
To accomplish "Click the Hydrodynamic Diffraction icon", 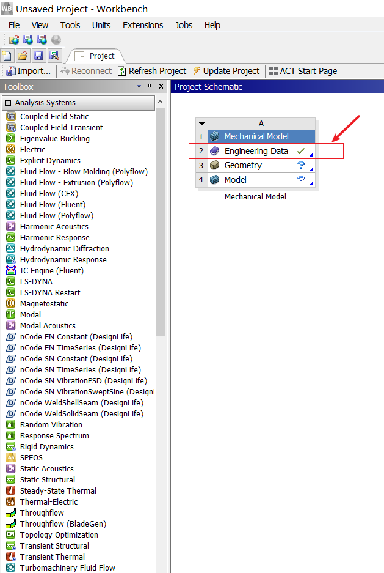I will 11,248.
